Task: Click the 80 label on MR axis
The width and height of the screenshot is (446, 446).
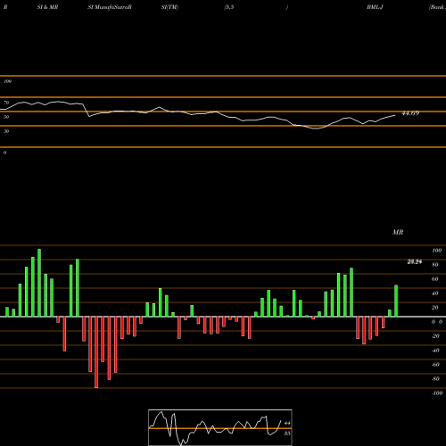Action: pos(435,265)
